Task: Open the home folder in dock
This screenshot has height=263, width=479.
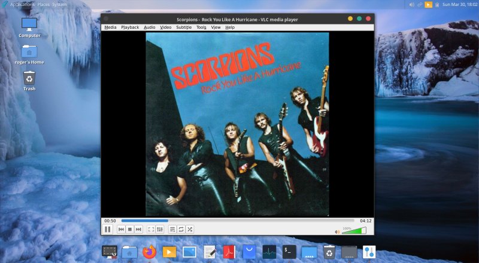Action: (x=129, y=252)
